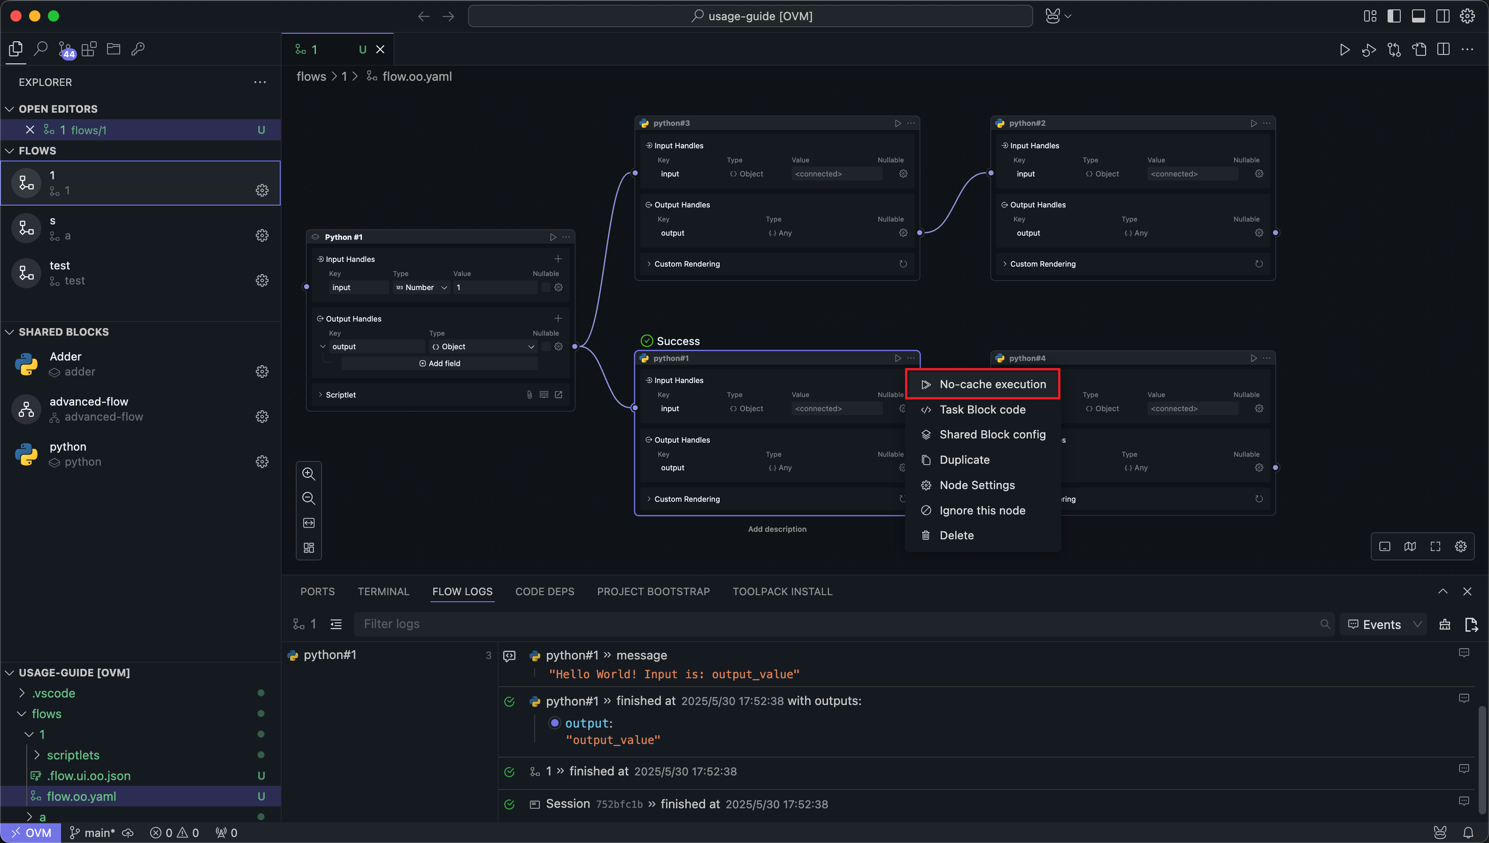Image resolution: width=1489 pixels, height=843 pixels.
Task: Run python#3 node play icon
Action: click(898, 123)
